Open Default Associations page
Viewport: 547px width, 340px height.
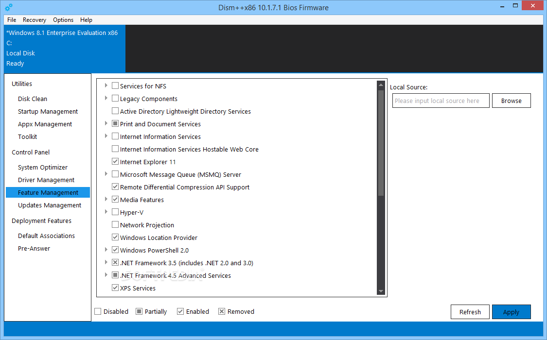46,236
